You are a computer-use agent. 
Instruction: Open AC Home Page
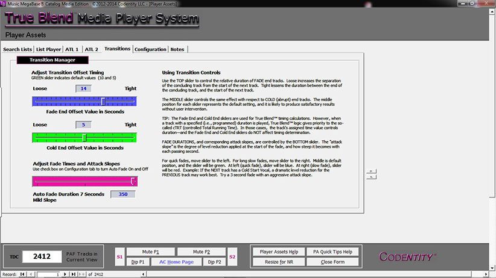coord(176,262)
